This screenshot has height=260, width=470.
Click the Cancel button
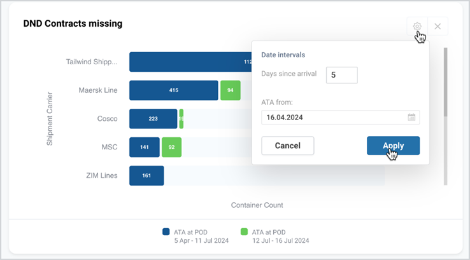[288, 146]
